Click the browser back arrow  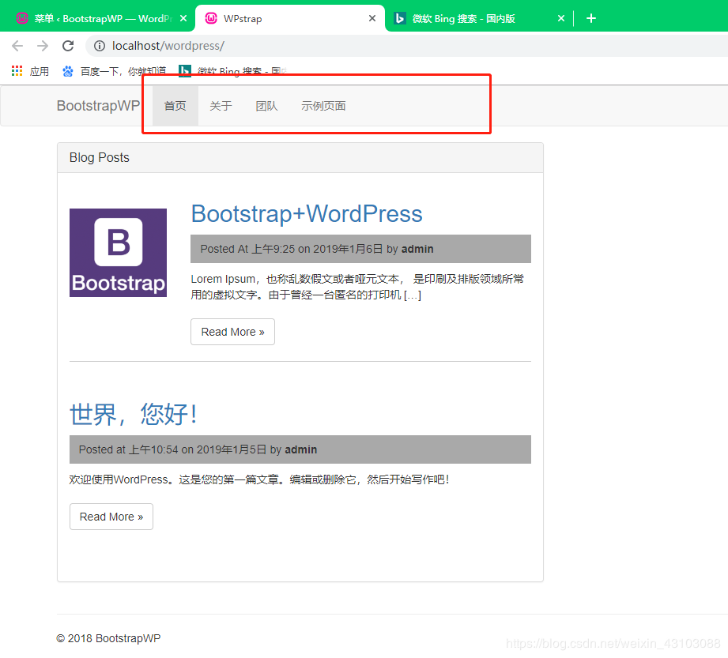pyautogui.click(x=17, y=46)
